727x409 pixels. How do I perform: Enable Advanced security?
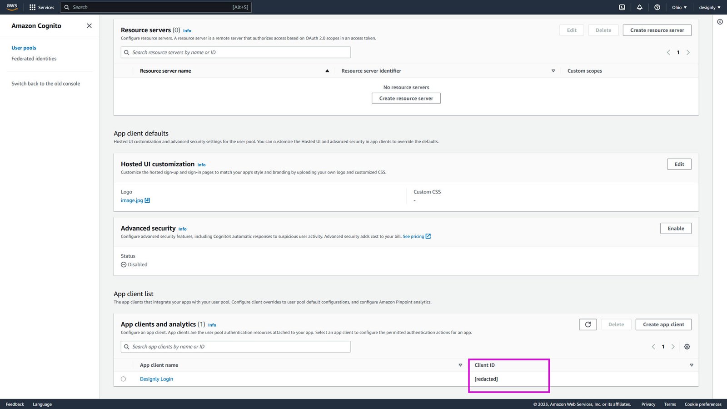pyautogui.click(x=675, y=229)
